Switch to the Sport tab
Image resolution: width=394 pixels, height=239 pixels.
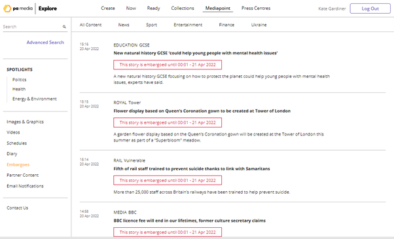(x=151, y=25)
